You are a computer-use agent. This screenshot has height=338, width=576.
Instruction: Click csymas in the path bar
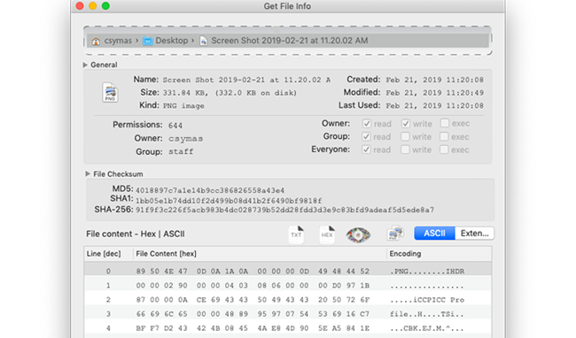(x=118, y=41)
